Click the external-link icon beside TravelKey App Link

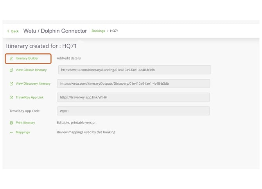tap(11, 97)
